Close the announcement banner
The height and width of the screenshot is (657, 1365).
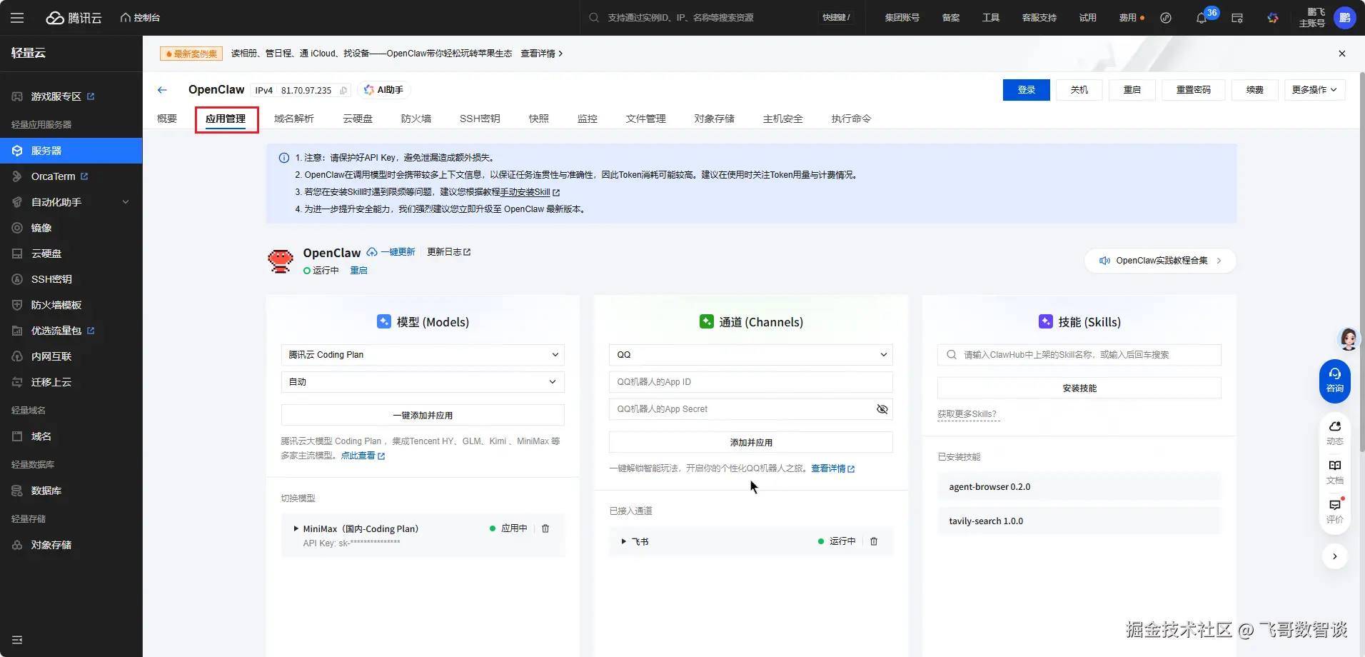(1342, 54)
